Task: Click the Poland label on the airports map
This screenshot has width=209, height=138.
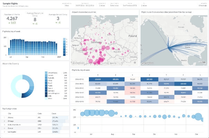Action: coord(133,36)
